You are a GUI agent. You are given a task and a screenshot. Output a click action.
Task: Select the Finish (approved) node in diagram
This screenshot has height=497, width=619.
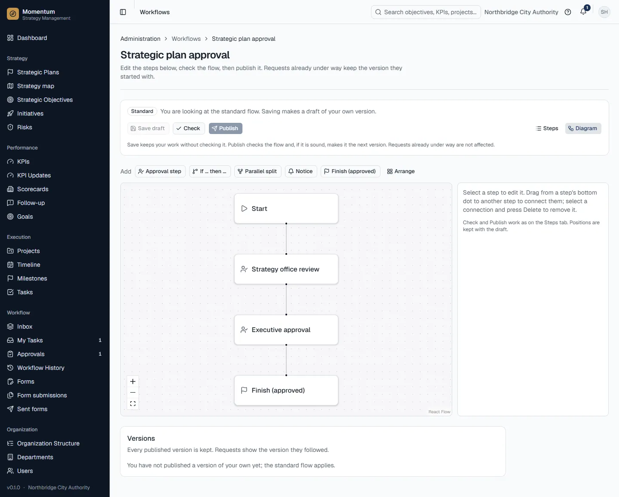click(286, 390)
